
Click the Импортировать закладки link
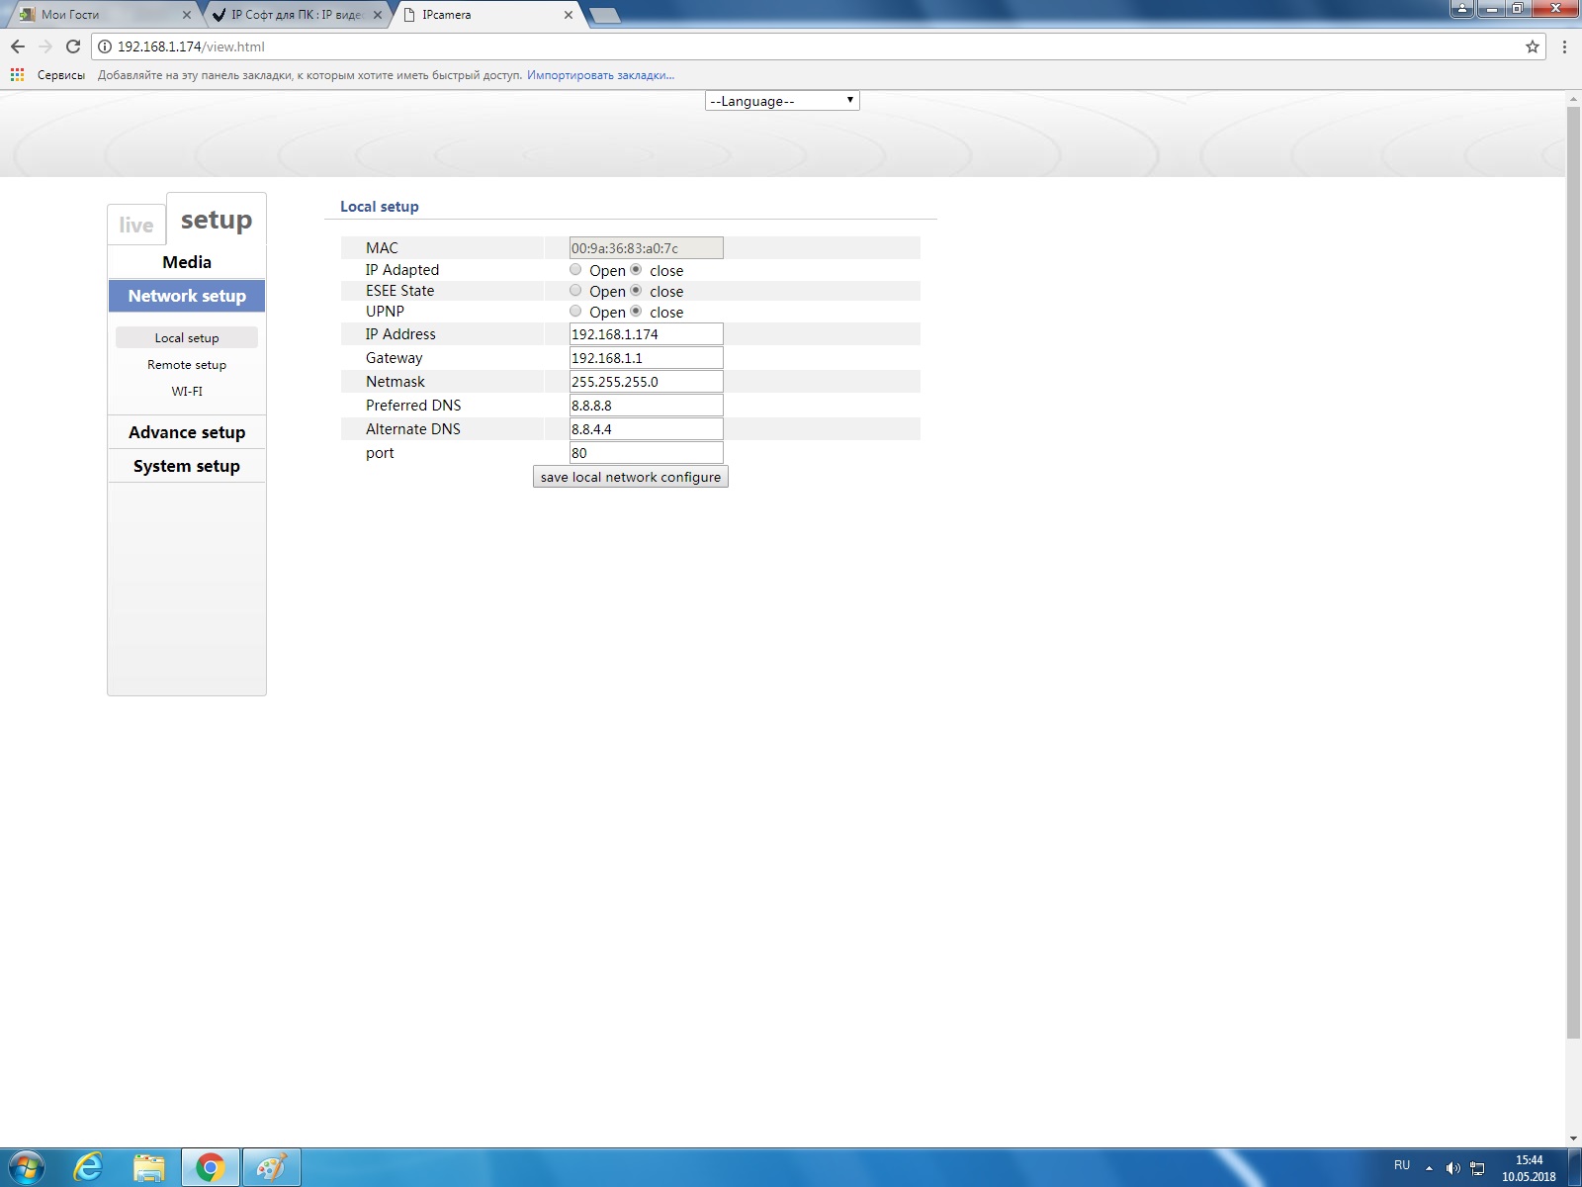pos(600,75)
